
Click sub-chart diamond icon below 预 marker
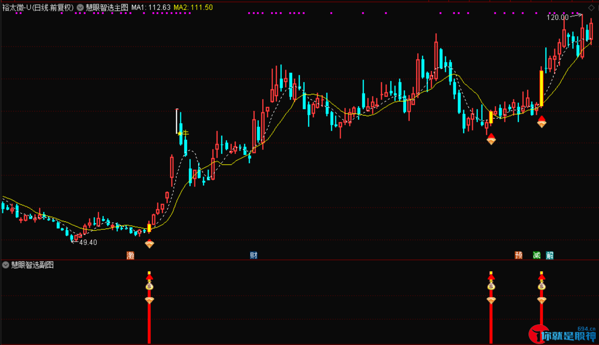pyautogui.click(x=491, y=300)
